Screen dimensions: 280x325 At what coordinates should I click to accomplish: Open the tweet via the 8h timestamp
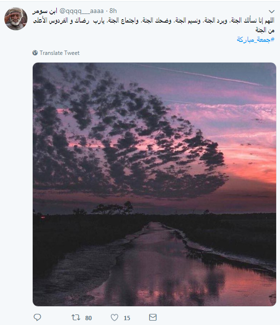(113, 11)
